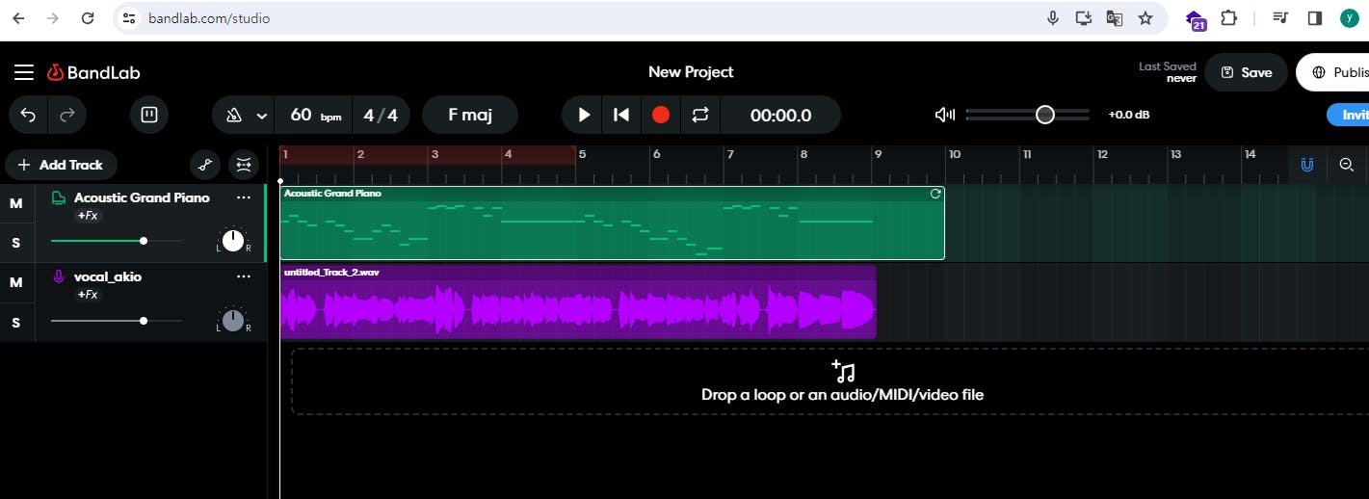1369x499 pixels.
Task: Mute the Acoustic Grand Piano track
Action: tap(15, 203)
